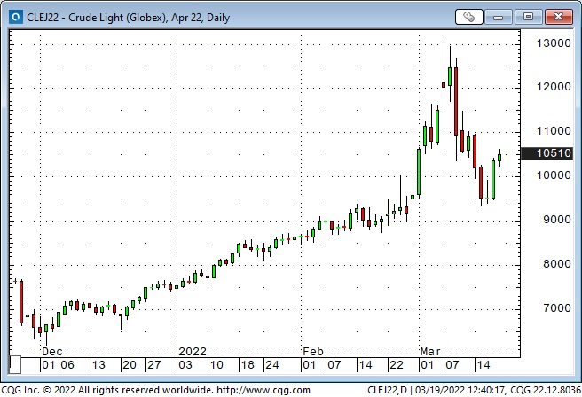Click the '18' January date label

pos(248,365)
